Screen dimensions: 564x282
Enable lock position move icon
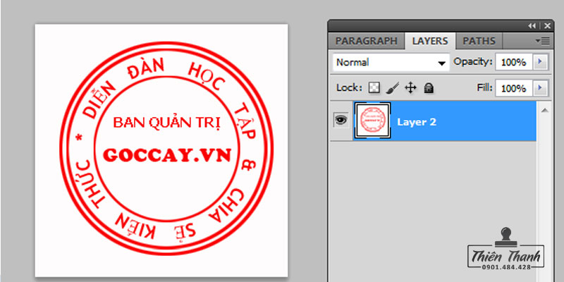tap(411, 88)
